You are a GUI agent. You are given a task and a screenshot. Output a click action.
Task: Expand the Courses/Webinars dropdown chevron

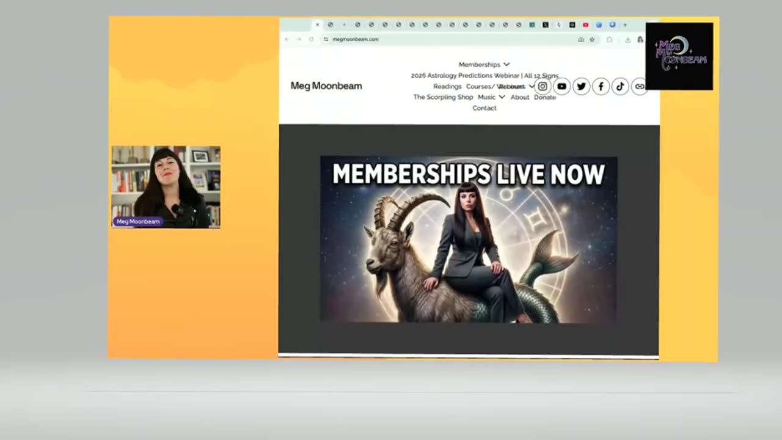tap(532, 86)
